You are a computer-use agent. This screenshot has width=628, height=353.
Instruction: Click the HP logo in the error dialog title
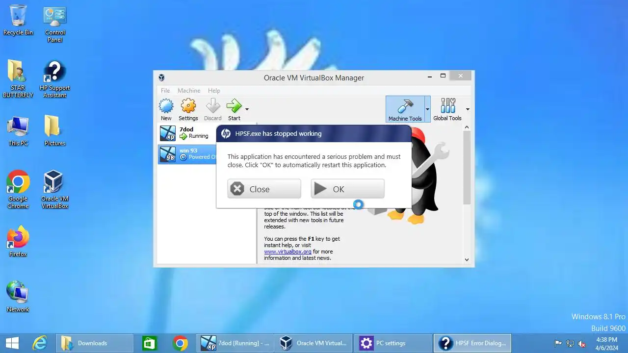tap(226, 133)
